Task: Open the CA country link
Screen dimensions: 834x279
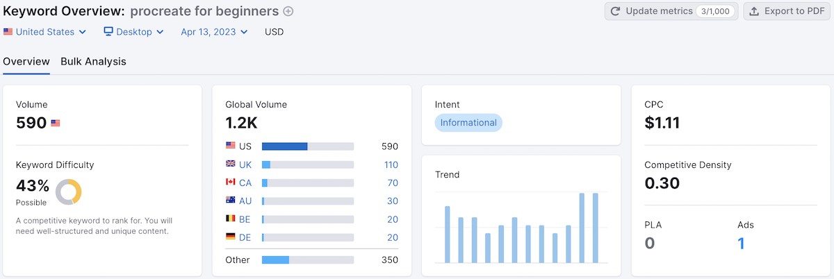Action: coord(245,183)
